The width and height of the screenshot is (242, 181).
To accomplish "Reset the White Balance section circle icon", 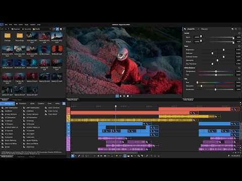I will [239, 68].
